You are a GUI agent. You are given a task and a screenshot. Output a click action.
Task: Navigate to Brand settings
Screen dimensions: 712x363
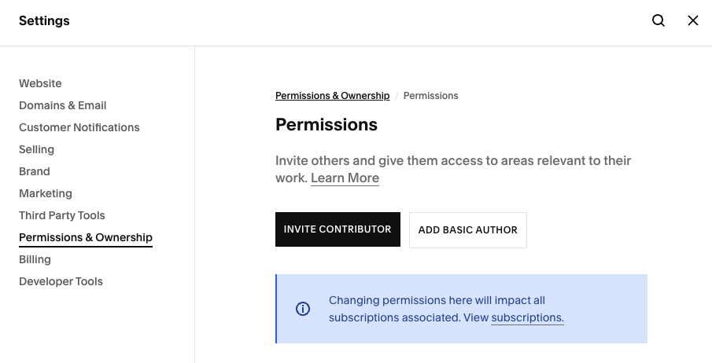35,171
